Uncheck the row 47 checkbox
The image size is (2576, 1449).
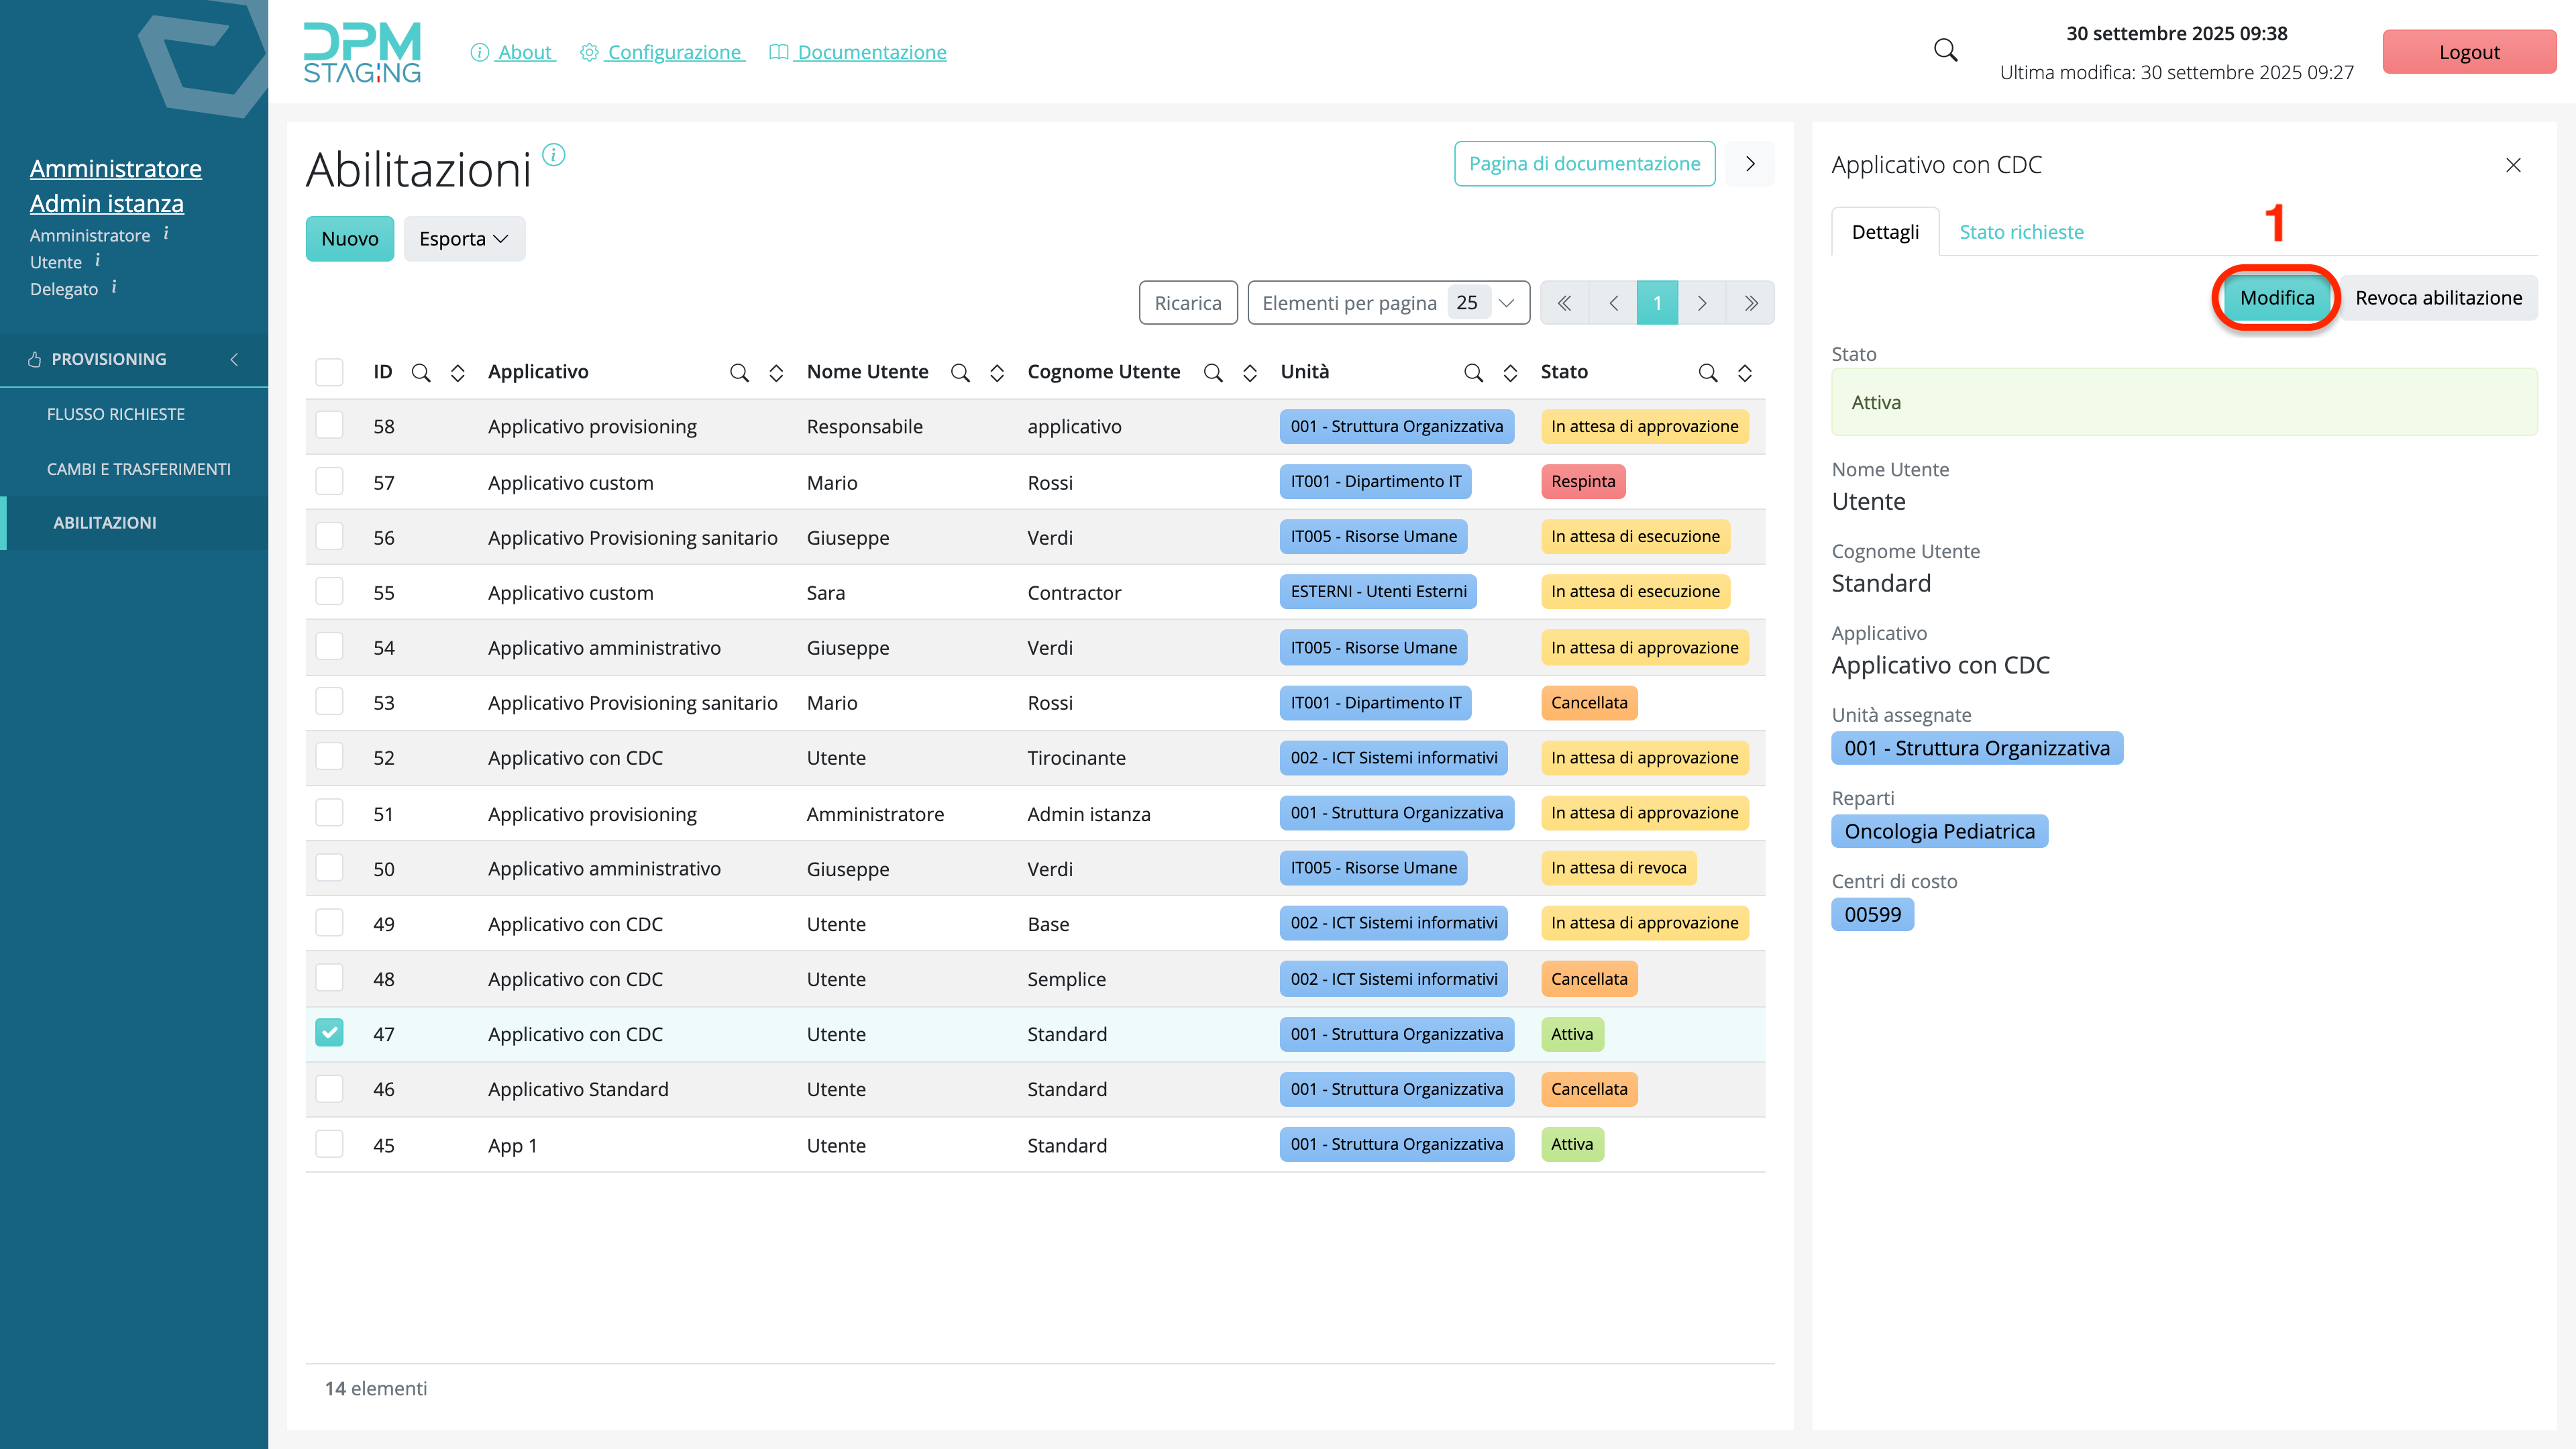(329, 1033)
